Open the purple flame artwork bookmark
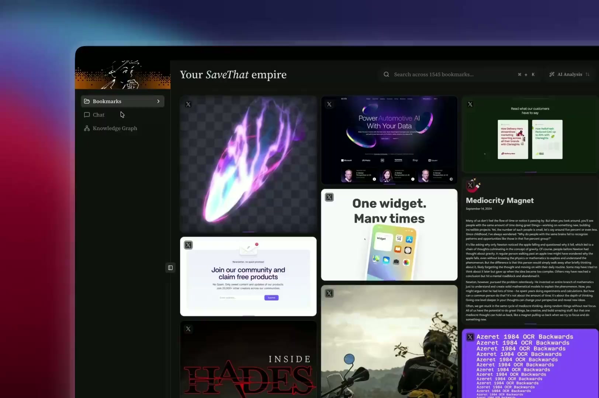 pyautogui.click(x=248, y=164)
